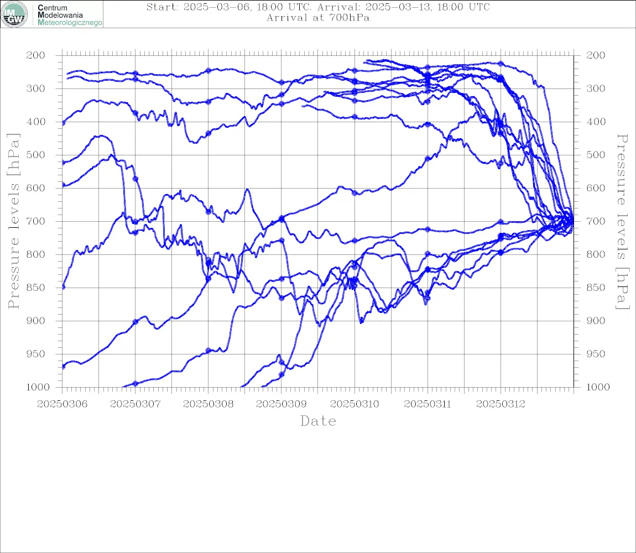Click the right y-axis label 200
Viewport: 636px width, 553px height.
(x=596, y=55)
